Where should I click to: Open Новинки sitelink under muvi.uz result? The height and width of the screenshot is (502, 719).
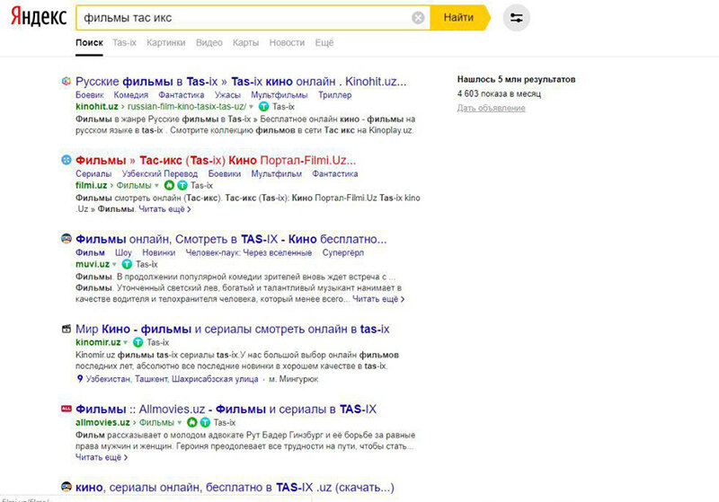pyautogui.click(x=159, y=252)
